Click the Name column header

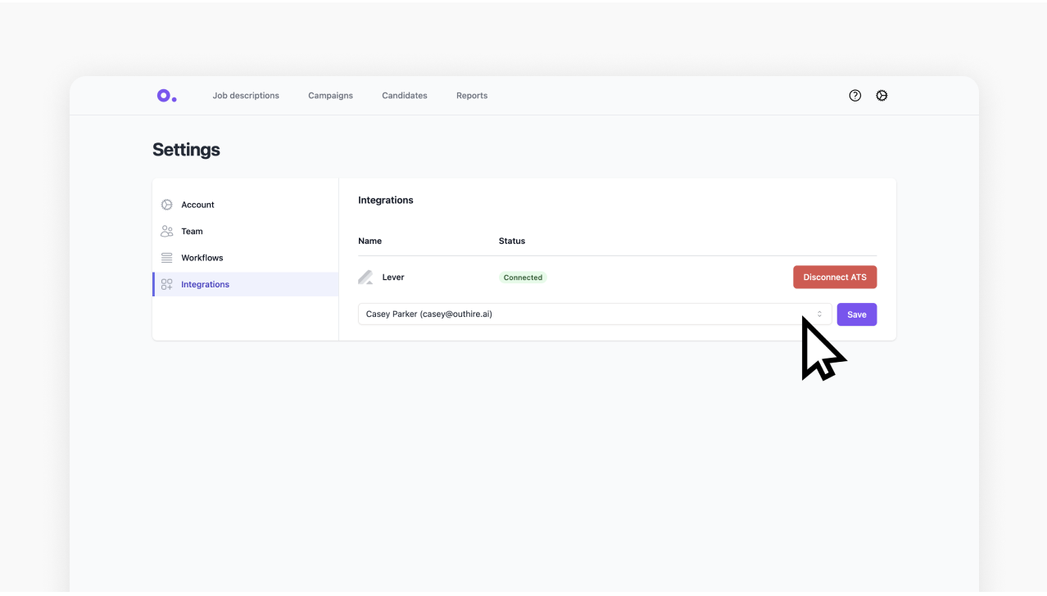click(370, 241)
